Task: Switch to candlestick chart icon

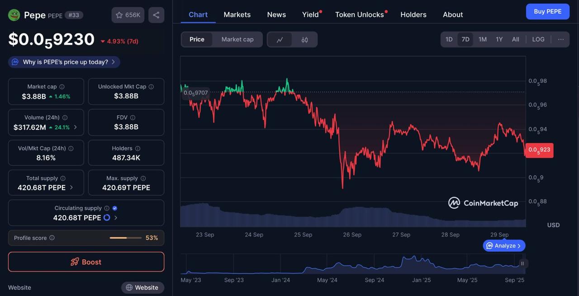Action: click(x=304, y=40)
